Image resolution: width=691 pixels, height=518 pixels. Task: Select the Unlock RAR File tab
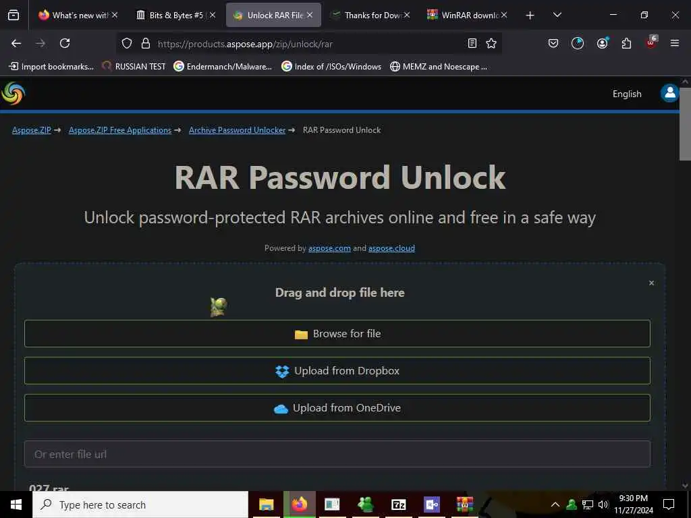tap(273, 15)
